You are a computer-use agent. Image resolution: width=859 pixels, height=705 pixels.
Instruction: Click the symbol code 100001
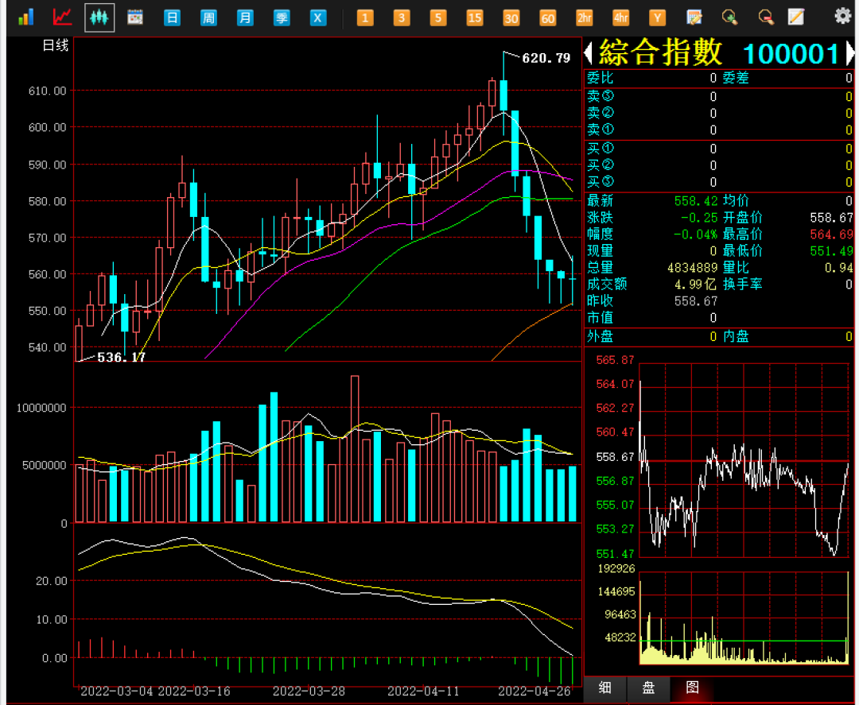point(791,54)
